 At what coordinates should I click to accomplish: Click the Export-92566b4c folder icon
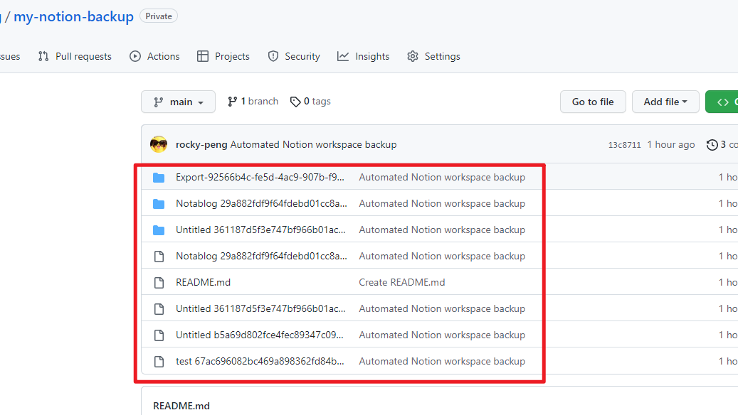tap(159, 178)
